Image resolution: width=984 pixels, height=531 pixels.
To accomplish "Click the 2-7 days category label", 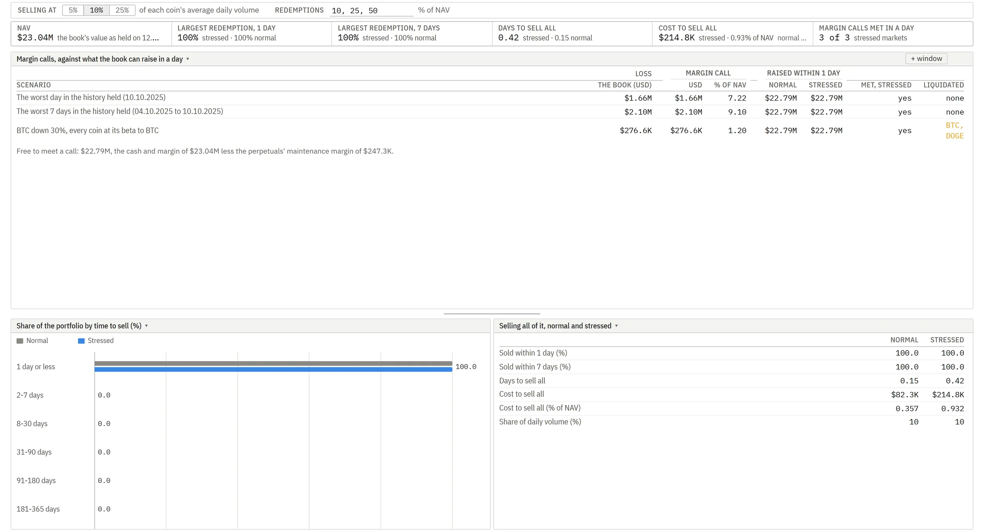I will (30, 395).
